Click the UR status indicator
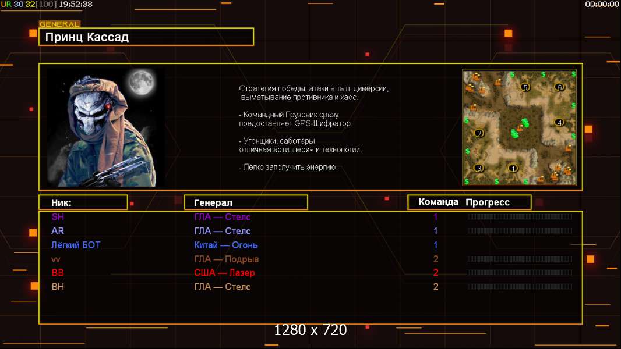621x349 pixels. 6,4
